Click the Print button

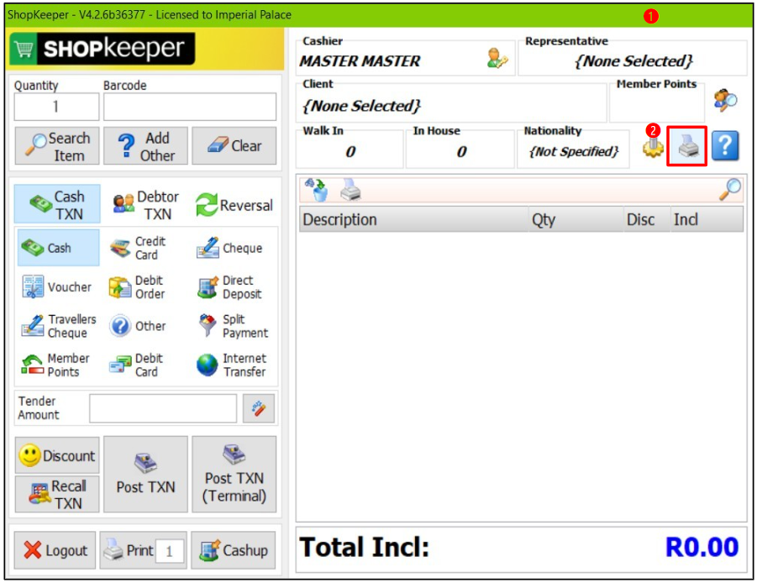[129, 550]
